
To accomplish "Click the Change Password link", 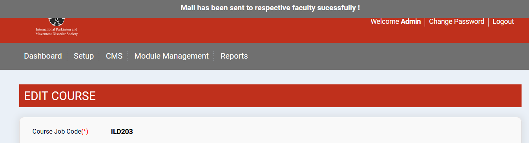I will [x=456, y=21].
